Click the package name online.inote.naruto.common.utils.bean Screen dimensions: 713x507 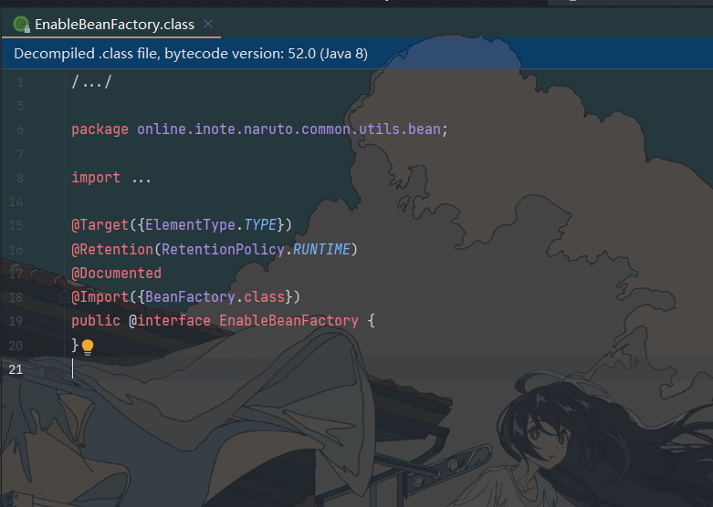(x=288, y=129)
